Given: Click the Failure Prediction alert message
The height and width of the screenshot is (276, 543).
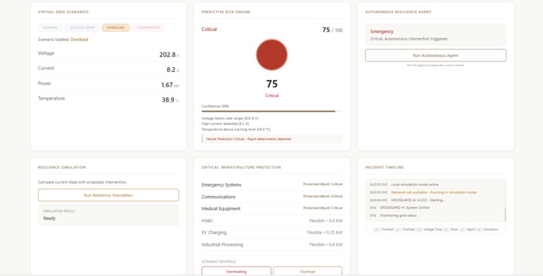Looking at the screenshot, I should pos(272,139).
